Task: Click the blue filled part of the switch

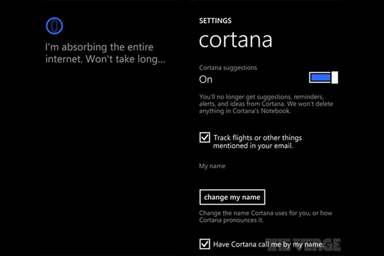Action: point(320,78)
